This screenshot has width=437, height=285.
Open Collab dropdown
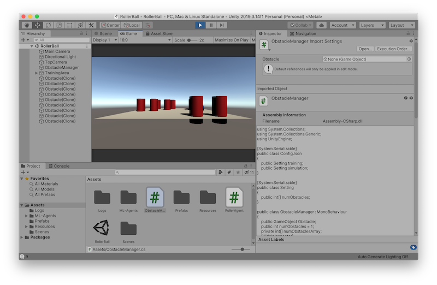(300, 25)
